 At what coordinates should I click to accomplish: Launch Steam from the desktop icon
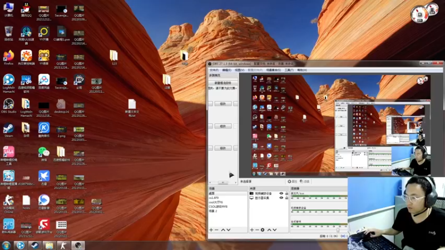click(x=8, y=130)
